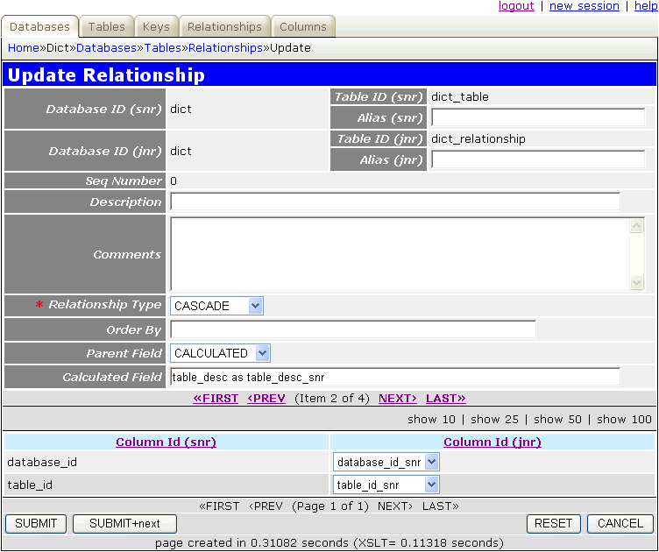This screenshot has height=552, width=659.
Task: Click the Update Relationship heading
Action: tap(106, 74)
